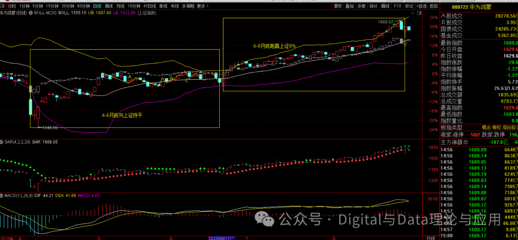This screenshot has width=518, height=240.
Task: Select the 成份股 constituents link
Action: tap(508, 127)
